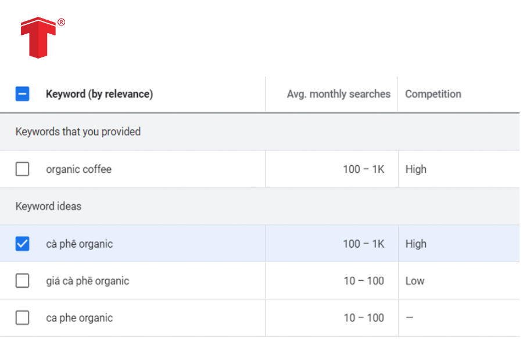Sort by the Competition column header
The width and height of the screenshot is (523, 348).
point(433,94)
